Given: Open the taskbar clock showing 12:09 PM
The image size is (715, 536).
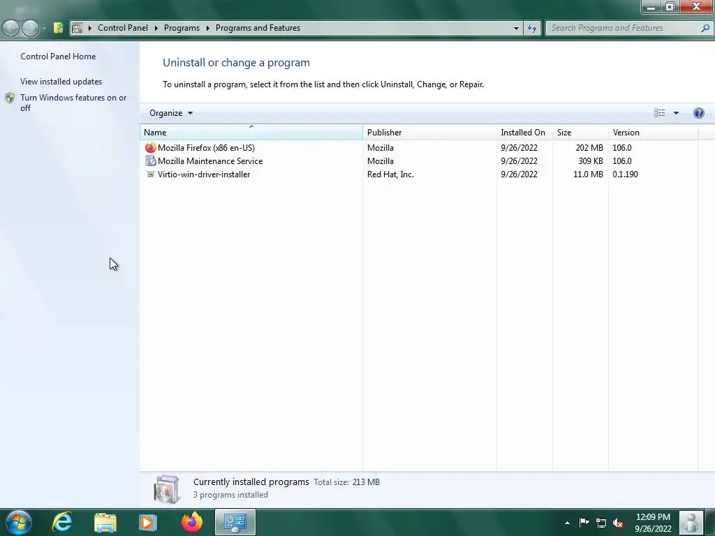Looking at the screenshot, I should (653, 523).
